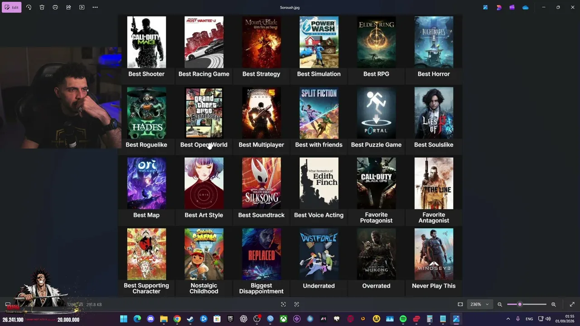
Task: Click the PowerWash Simulator cover
Action: point(319,42)
